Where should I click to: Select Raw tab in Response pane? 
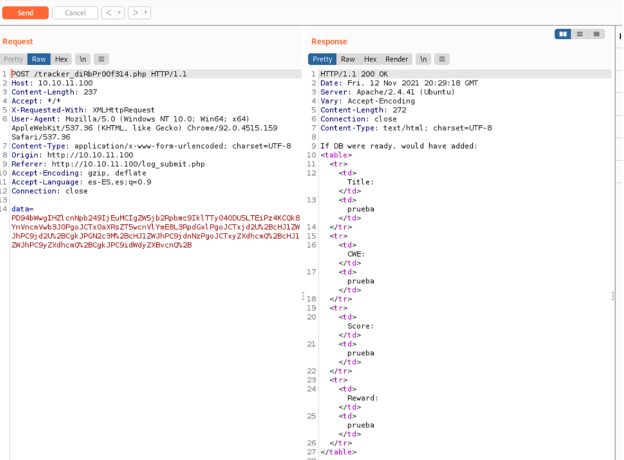coord(348,59)
